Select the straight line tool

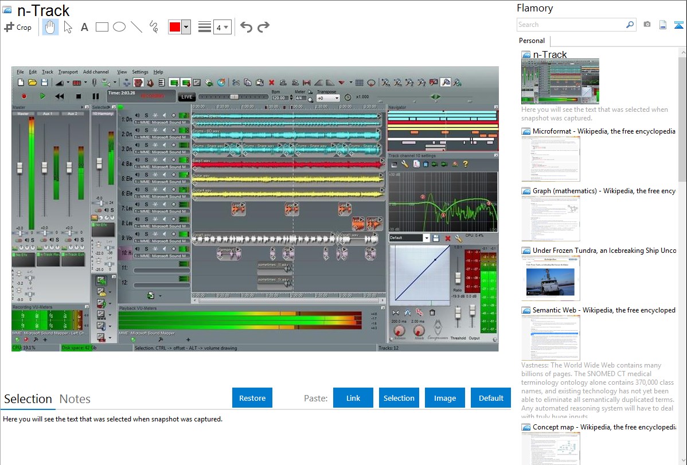136,27
